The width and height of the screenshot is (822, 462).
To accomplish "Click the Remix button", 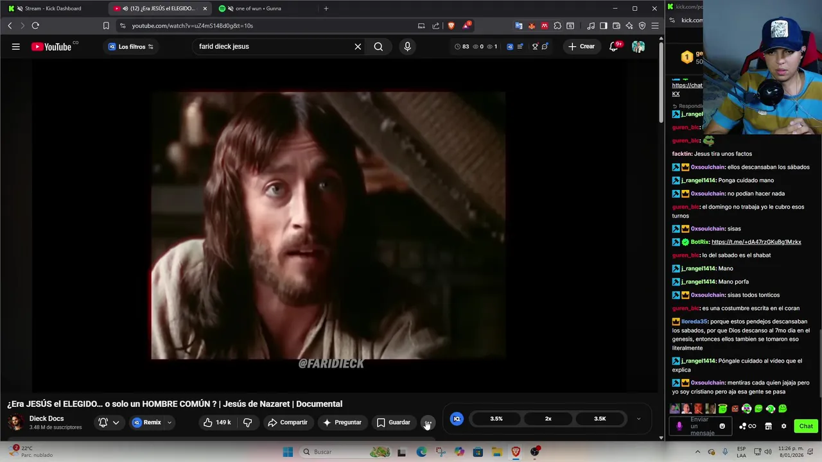I will pyautogui.click(x=147, y=422).
